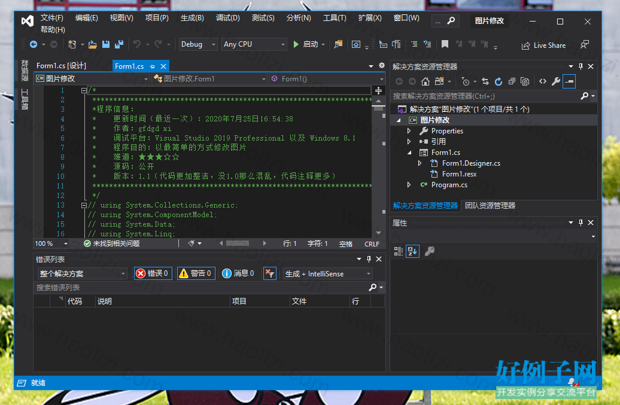
Task: Click the new project icon in toolbar
Action: click(x=72, y=44)
